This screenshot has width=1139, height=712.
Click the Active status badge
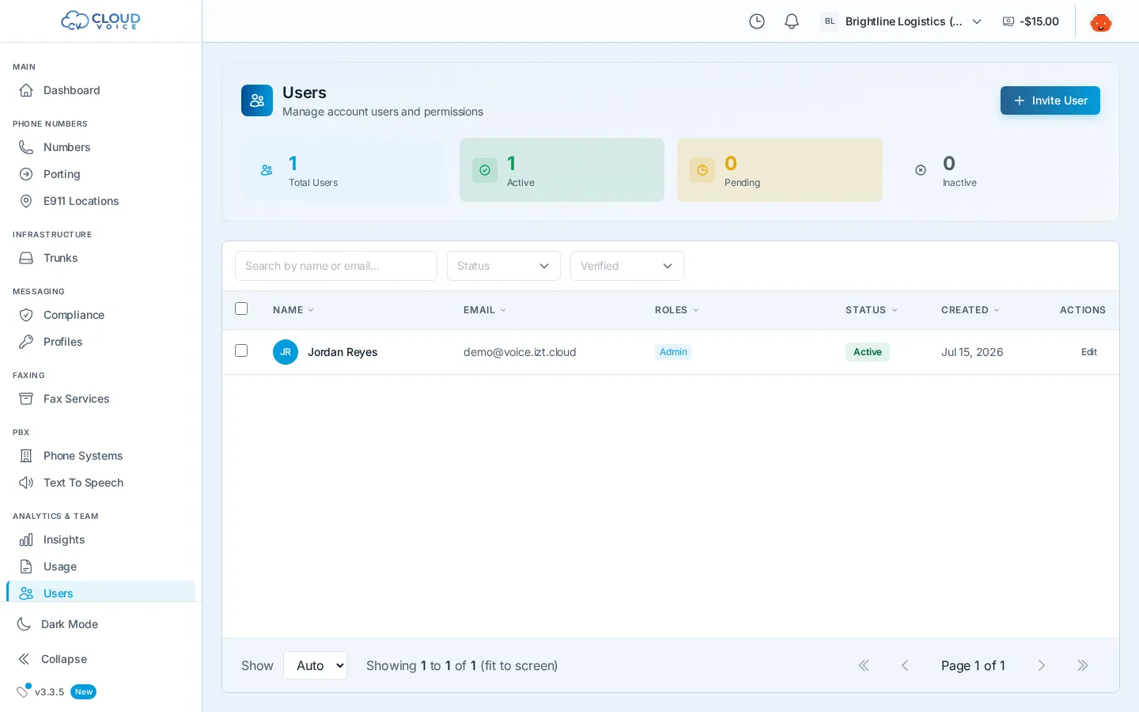click(x=868, y=352)
